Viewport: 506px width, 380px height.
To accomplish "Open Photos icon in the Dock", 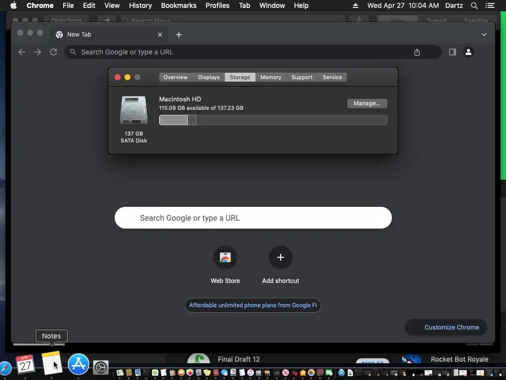I will (x=311, y=373).
